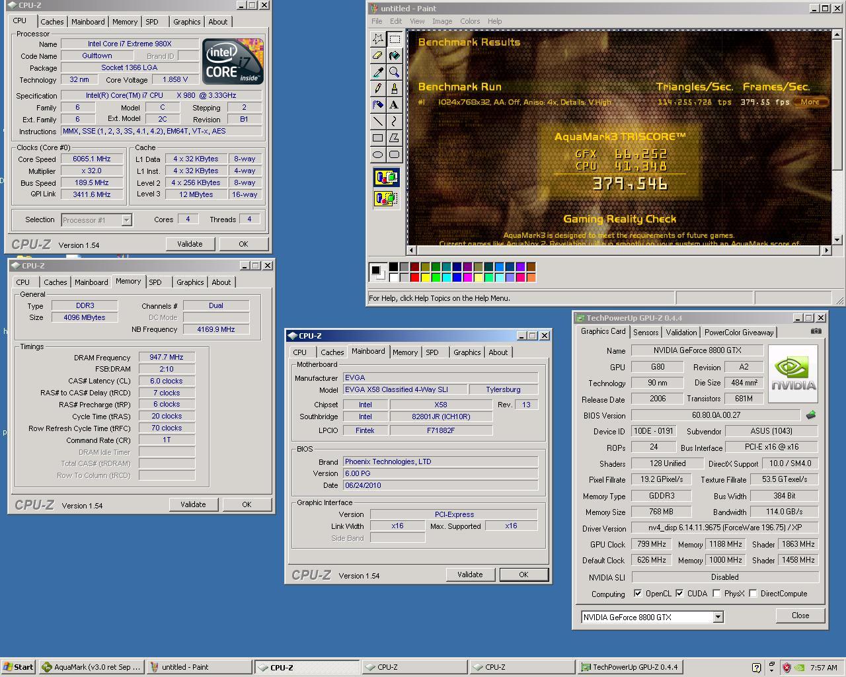The width and height of the screenshot is (846, 677).
Task: Click the DRAM Frequency 947.7 MHz value
Action: pyautogui.click(x=167, y=357)
